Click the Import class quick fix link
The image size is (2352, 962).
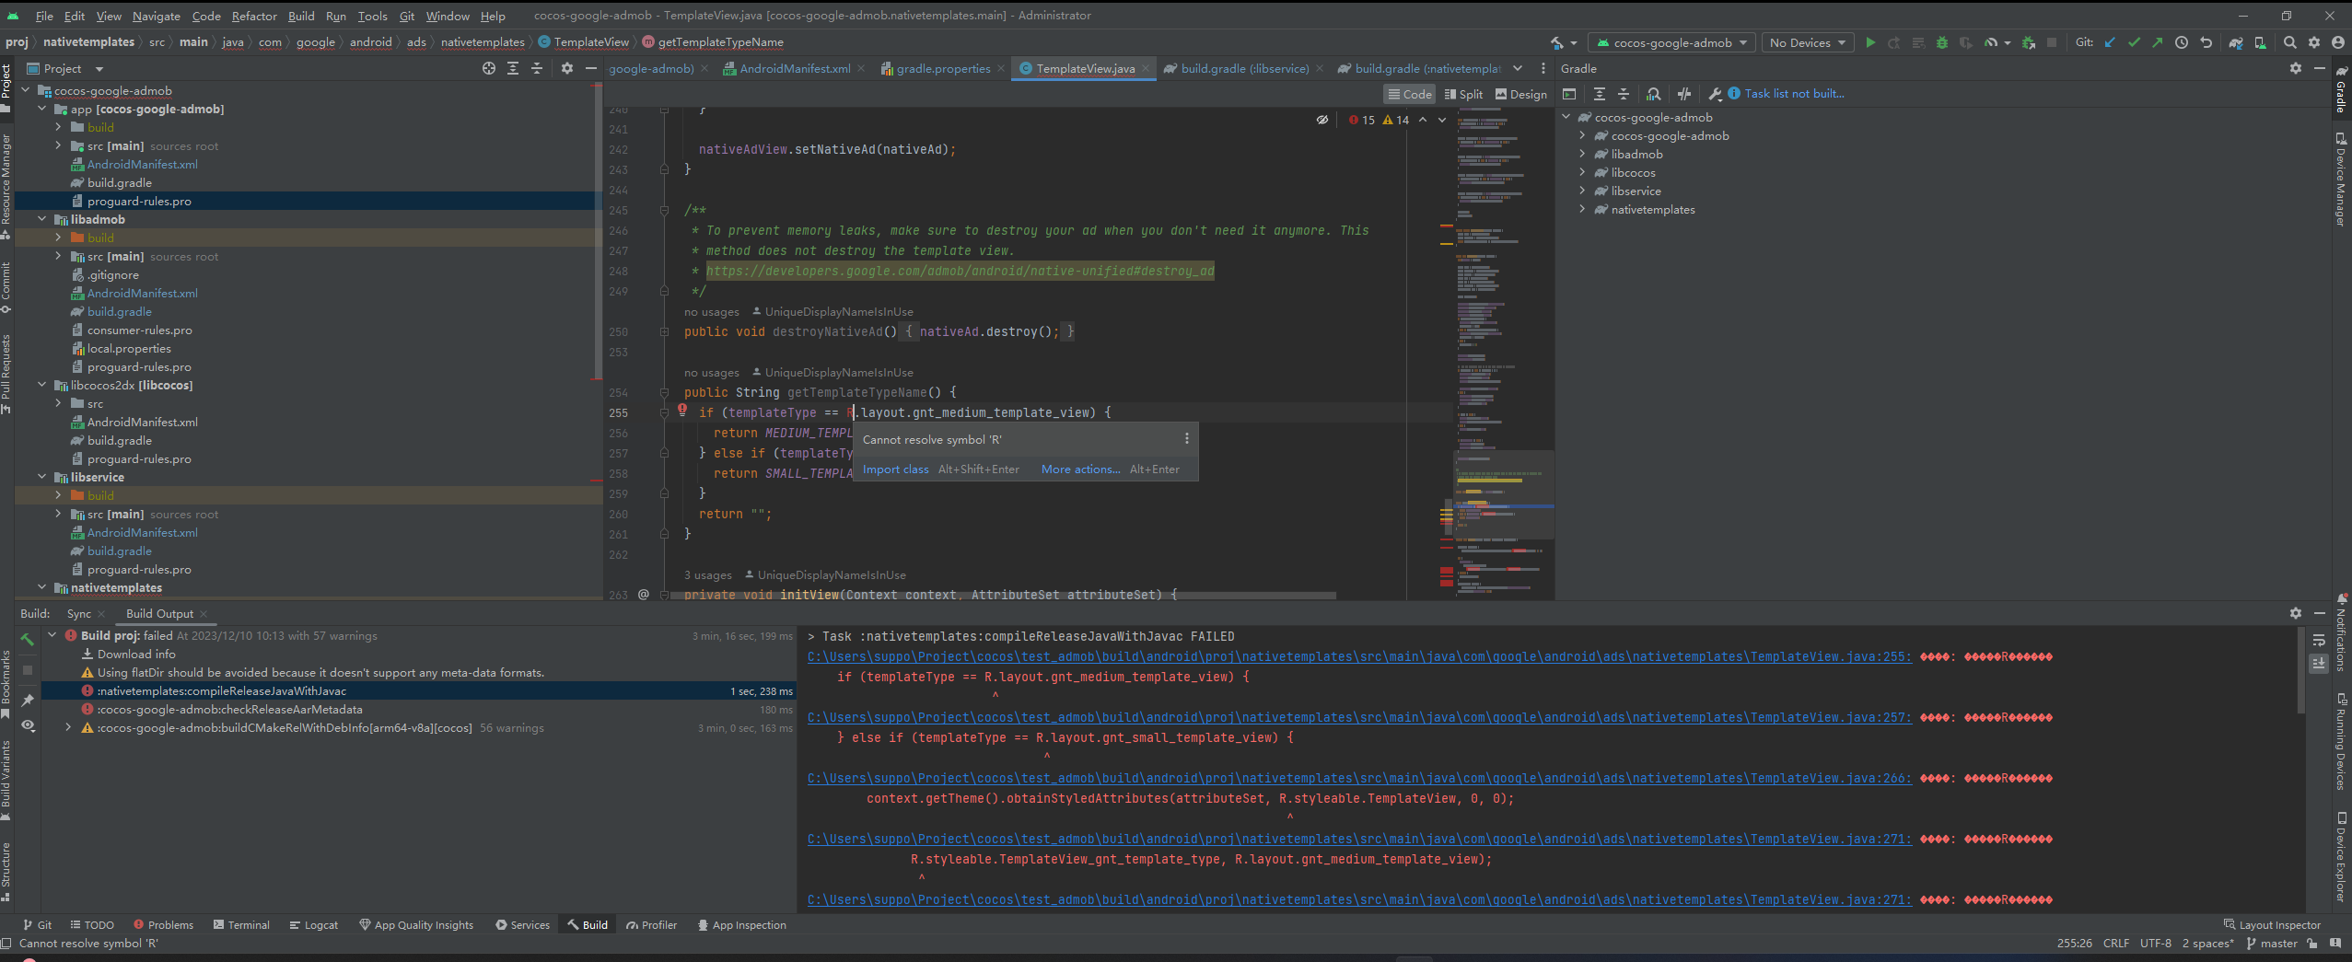click(895, 469)
